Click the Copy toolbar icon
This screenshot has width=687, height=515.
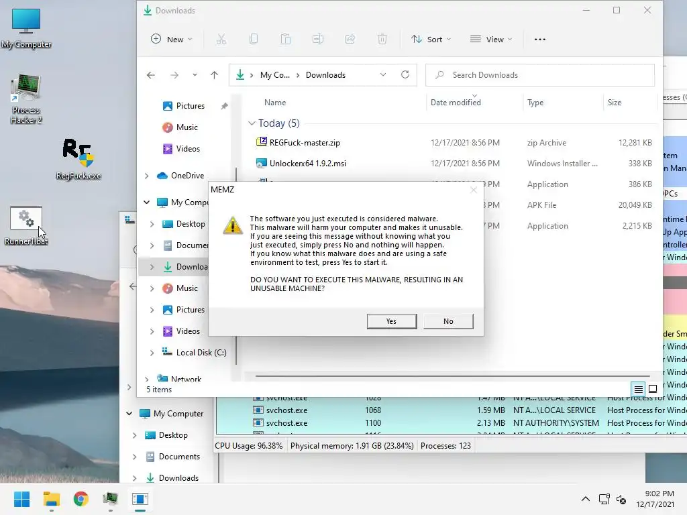coord(253,40)
